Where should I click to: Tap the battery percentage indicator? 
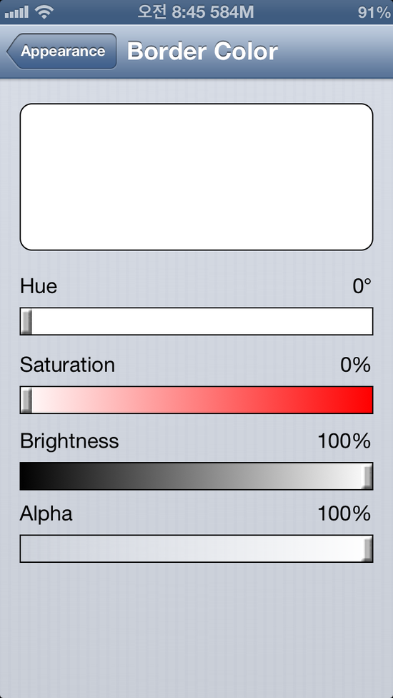(x=374, y=12)
